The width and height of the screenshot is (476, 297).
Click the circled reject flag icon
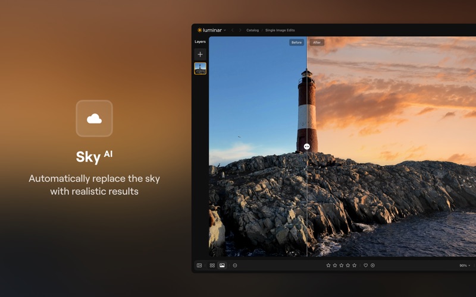point(373,266)
